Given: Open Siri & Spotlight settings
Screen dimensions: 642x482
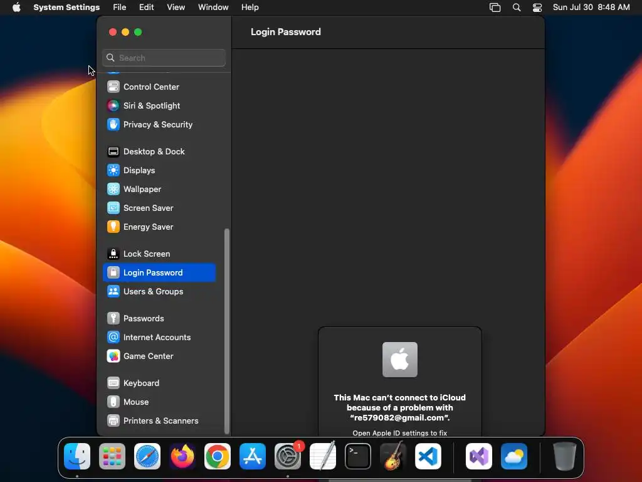Looking at the screenshot, I should tap(159, 105).
